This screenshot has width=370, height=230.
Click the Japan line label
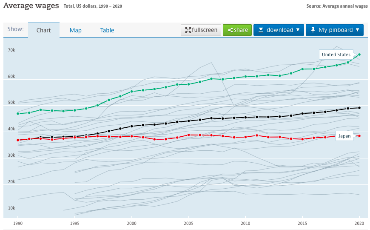pyautogui.click(x=344, y=136)
